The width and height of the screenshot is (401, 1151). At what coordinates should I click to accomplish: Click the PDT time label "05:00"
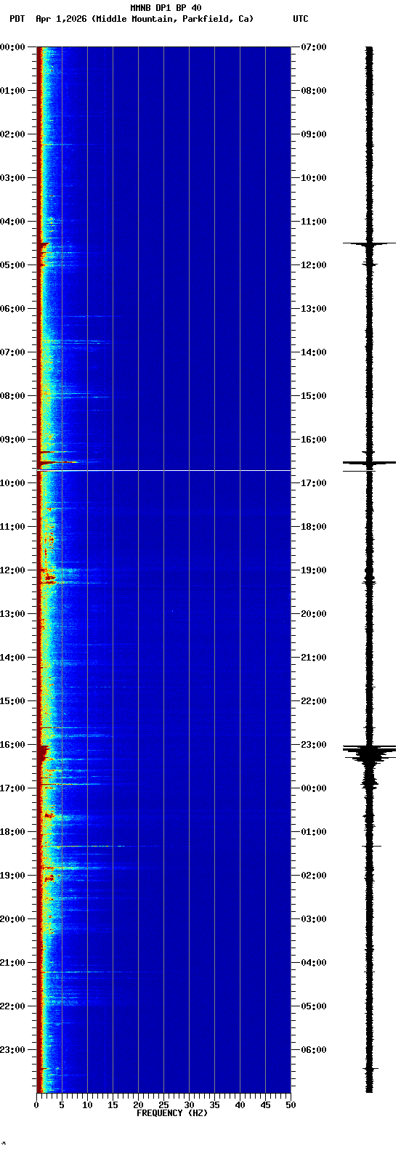point(12,265)
